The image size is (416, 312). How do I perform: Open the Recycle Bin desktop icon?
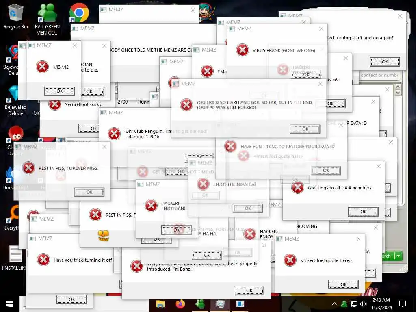pyautogui.click(x=16, y=16)
